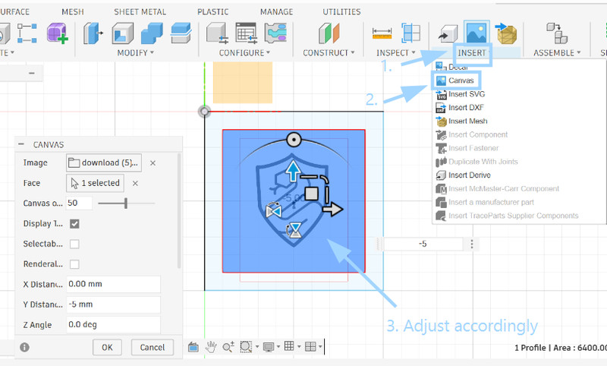This screenshot has height=366, width=607.
Task: Open the MODIFY dropdown
Action: (136, 52)
